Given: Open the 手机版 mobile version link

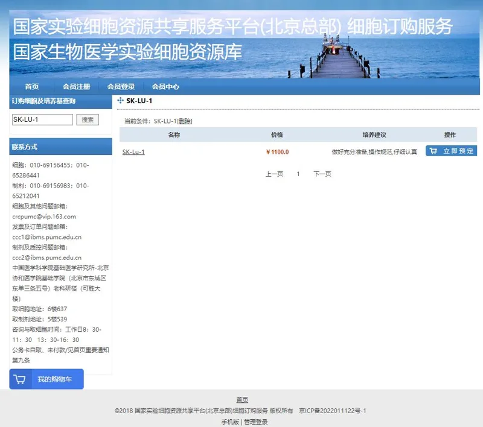Looking at the screenshot, I should pos(230,422).
